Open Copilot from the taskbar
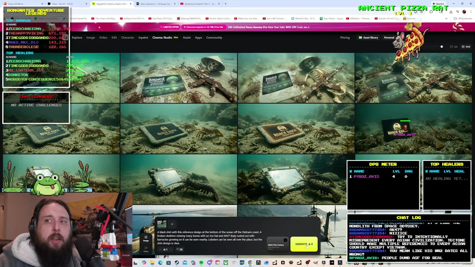Viewport: 475px width, 267px height. tap(144, 263)
